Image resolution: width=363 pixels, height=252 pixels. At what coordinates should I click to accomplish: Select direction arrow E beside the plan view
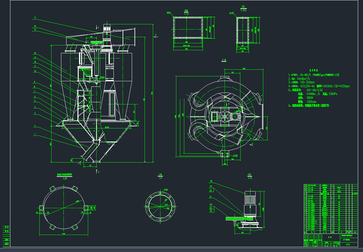point(252,145)
